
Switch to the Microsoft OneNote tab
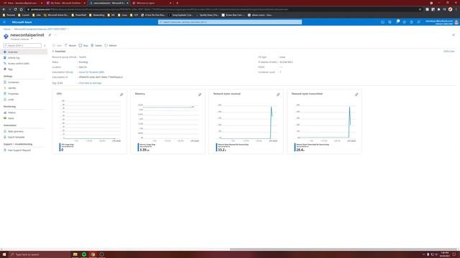tap(65, 3)
